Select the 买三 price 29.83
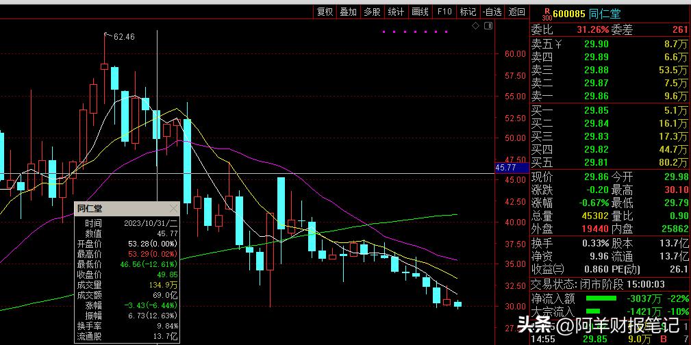The width and height of the screenshot is (691, 345). pyautogui.click(x=596, y=137)
